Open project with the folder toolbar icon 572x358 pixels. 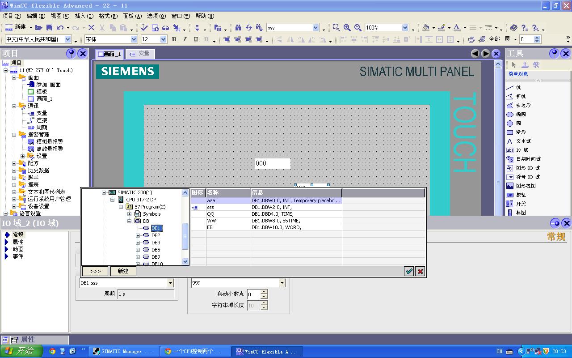(x=40, y=28)
